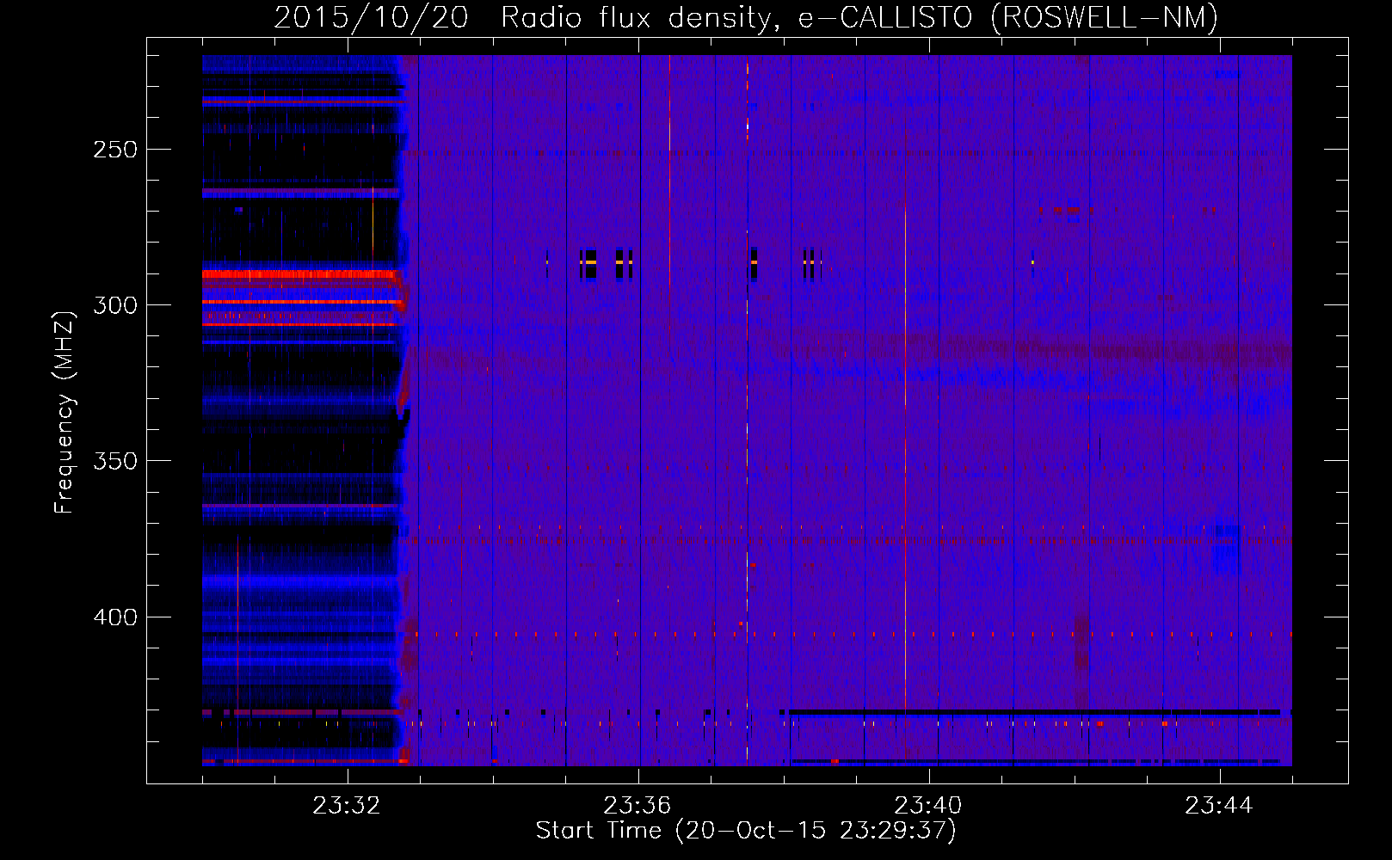Click the 23:44 time tick label

1219,806
